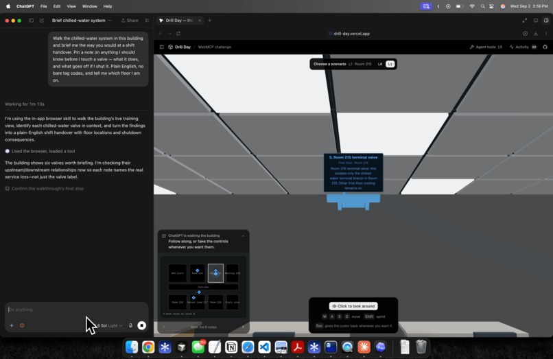Viewport: 553px width, 359px height.
Task: Click the drill-day.vercel.app address field
Action: pyautogui.click(x=349, y=34)
